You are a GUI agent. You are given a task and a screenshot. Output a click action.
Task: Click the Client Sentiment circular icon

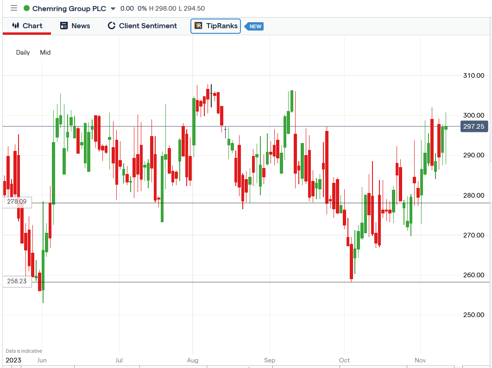pyautogui.click(x=111, y=26)
